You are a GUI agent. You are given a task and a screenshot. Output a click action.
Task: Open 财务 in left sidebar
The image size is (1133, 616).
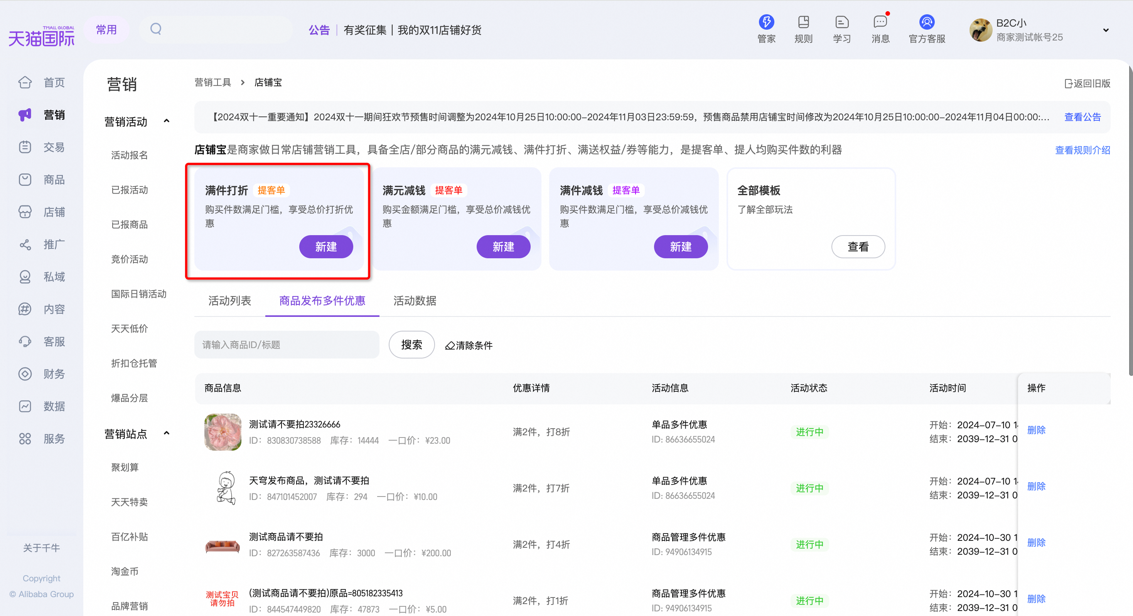click(42, 374)
